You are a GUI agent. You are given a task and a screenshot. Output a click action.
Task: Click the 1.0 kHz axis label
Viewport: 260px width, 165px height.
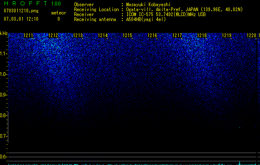click(3, 74)
